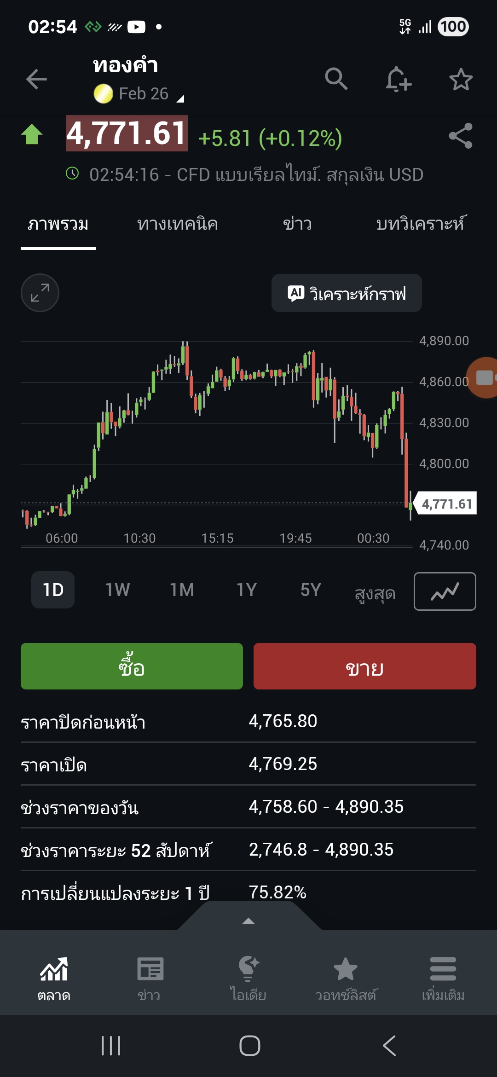The width and height of the screenshot is (497, 1077).
Task: Tap the 4,771.61 price label on chart
Action: point(446,504)
